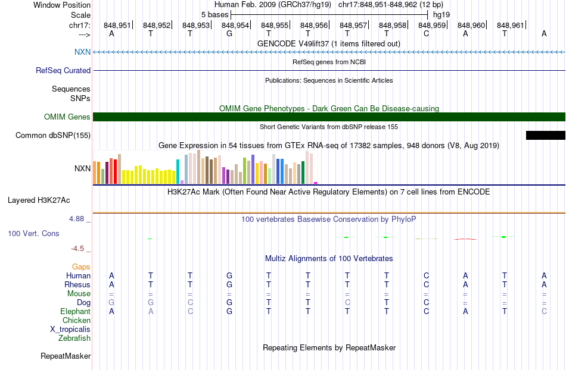Open the RepeatMasker track label
Image resolution: width=566 pixels, height=370 pixels.
click(66, 356)
